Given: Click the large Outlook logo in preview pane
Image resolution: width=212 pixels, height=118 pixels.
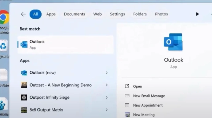Looking at the screenshot, I should 173,42.
